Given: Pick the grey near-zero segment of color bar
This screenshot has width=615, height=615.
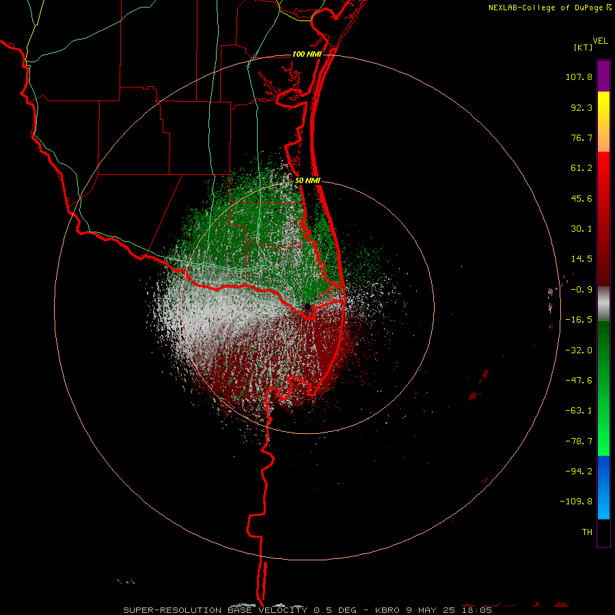Looking at the screenshot, I should (x=603, y=304).
